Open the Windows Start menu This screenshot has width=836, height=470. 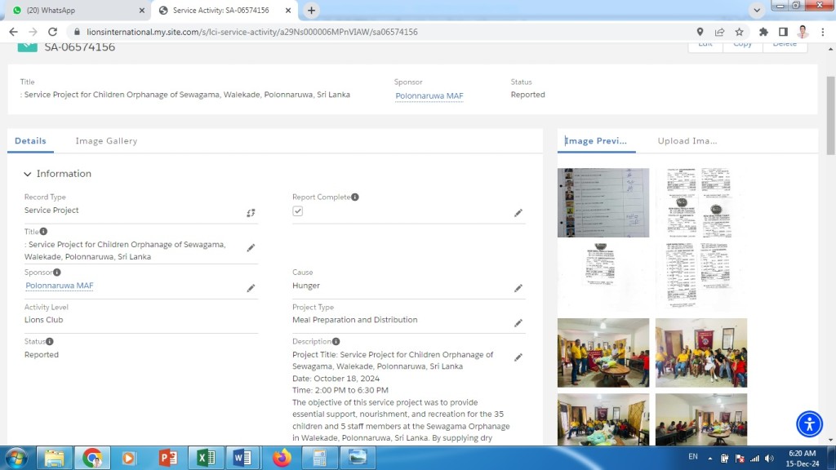tap(16, 459)
